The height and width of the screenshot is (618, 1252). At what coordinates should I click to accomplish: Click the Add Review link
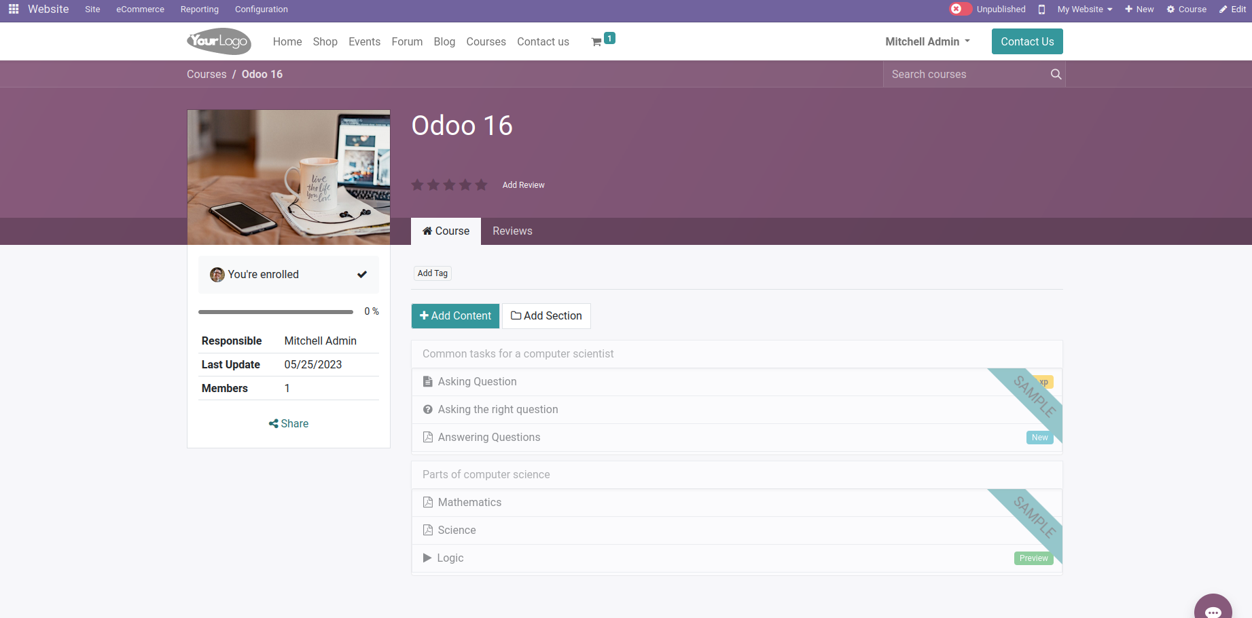click(524, 185)
